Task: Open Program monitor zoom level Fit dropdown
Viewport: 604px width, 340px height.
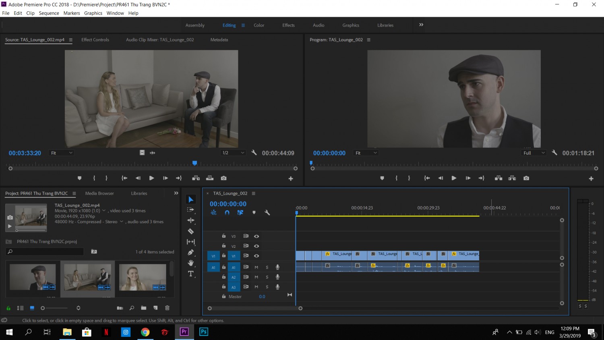Action: (x=366, y=153)
